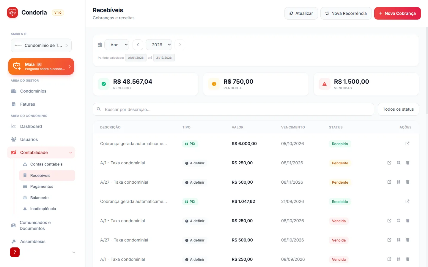Click the Condoria heart logo icon

(12, 12)
